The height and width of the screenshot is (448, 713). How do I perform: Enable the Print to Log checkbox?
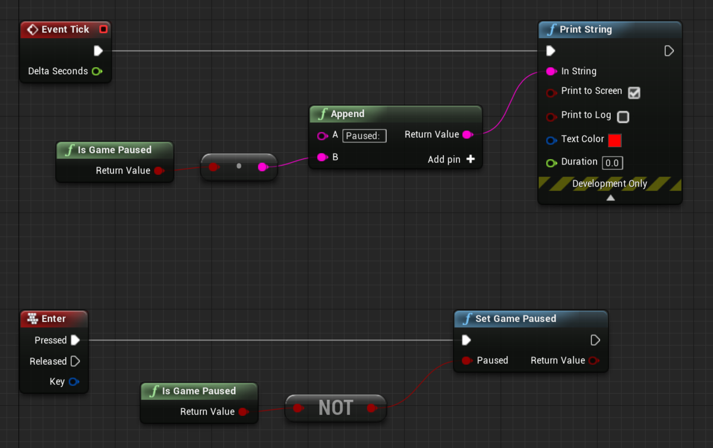tap(623, 116)
